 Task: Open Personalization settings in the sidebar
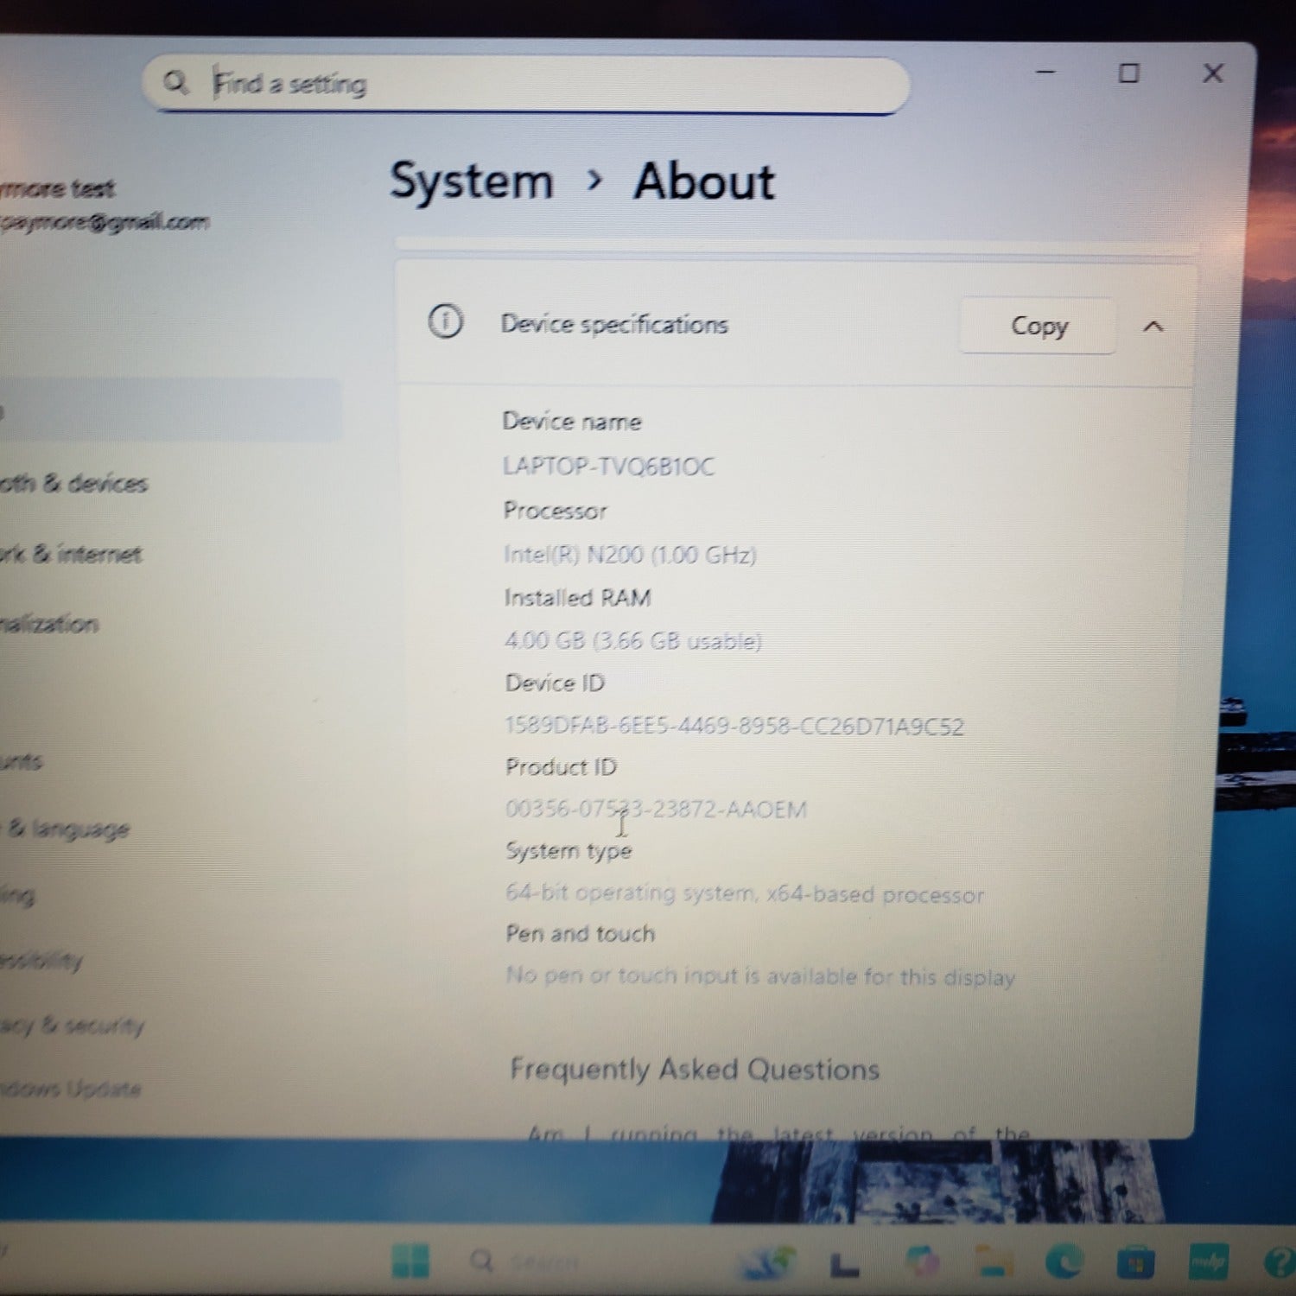[x=50, y=624]
